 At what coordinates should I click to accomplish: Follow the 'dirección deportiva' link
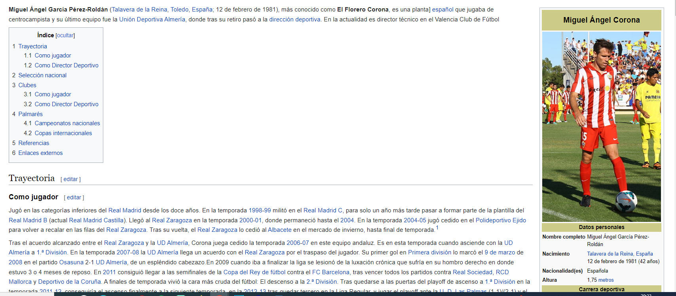(295, 19)
